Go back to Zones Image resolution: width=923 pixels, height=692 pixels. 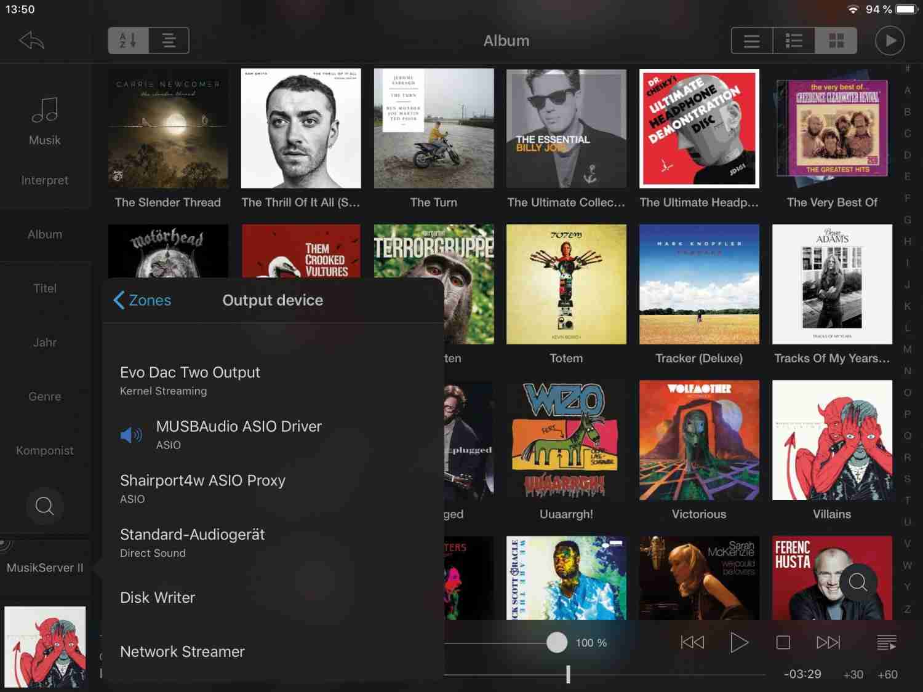(x=142, y=300)
